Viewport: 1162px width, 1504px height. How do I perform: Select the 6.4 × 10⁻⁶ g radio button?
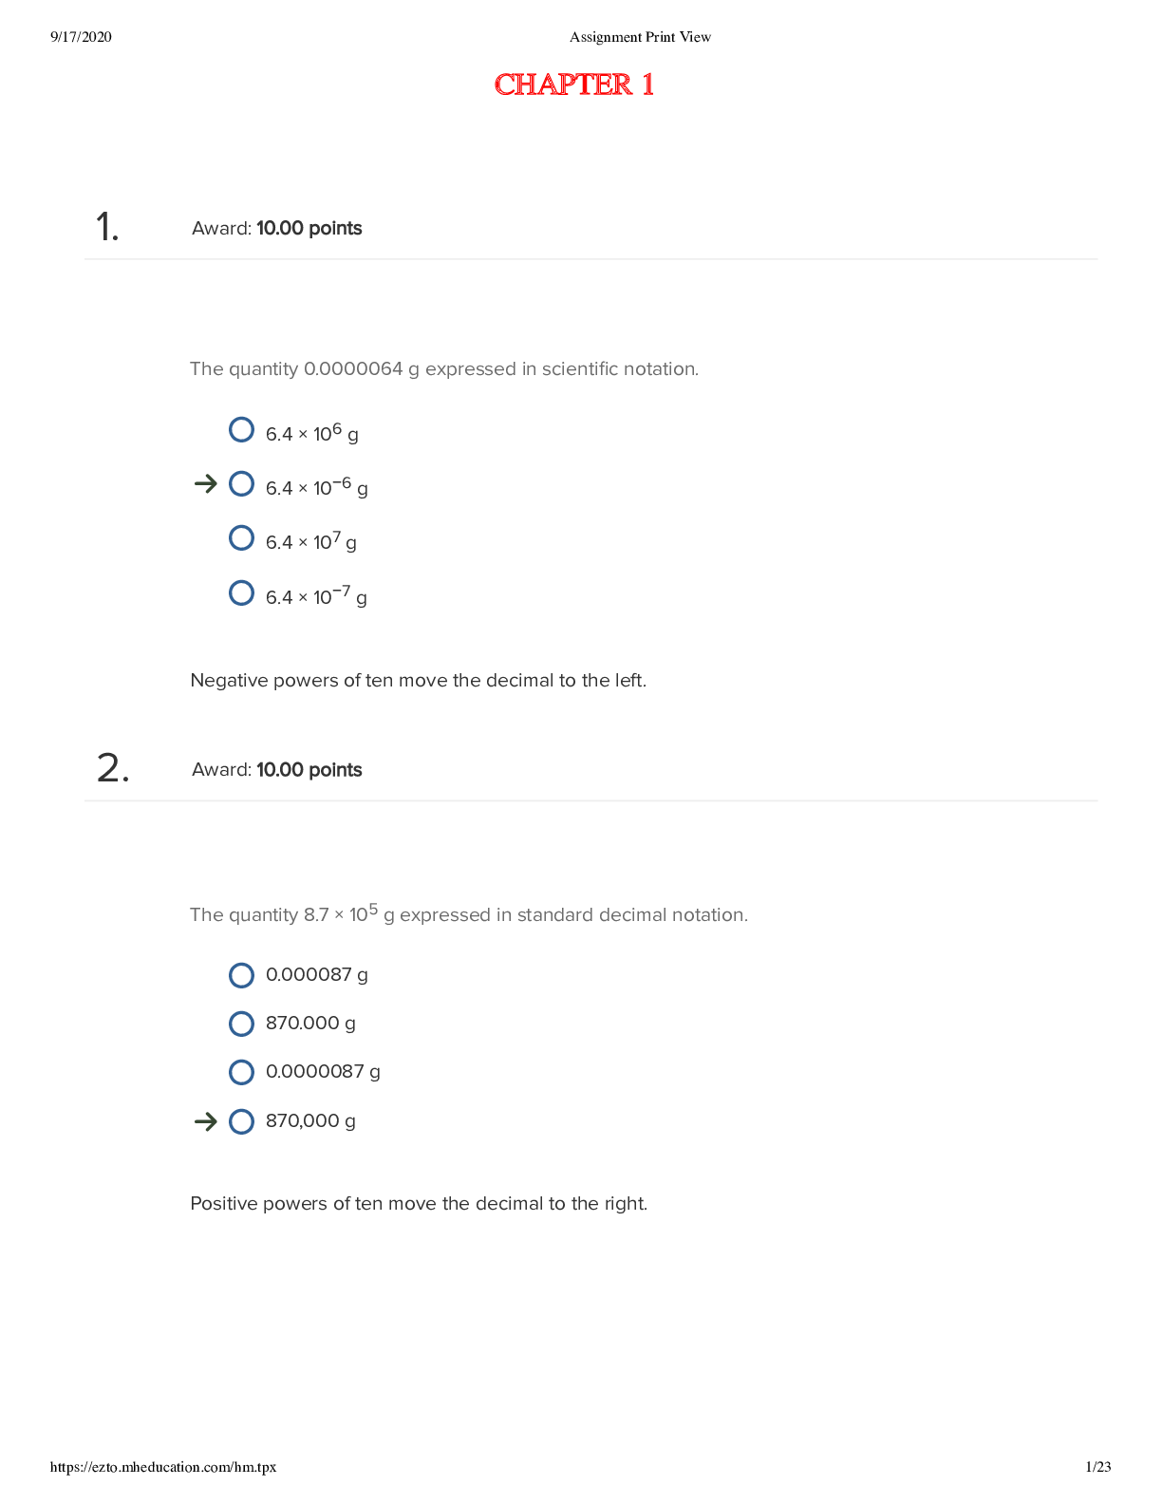[241, 484]
